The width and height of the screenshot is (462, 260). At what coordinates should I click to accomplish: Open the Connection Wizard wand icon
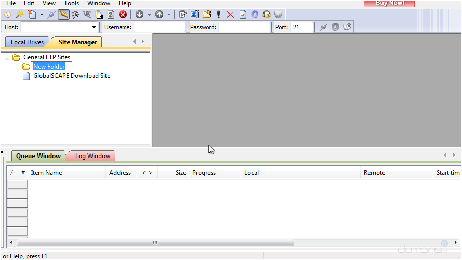(x=19, y=15)
